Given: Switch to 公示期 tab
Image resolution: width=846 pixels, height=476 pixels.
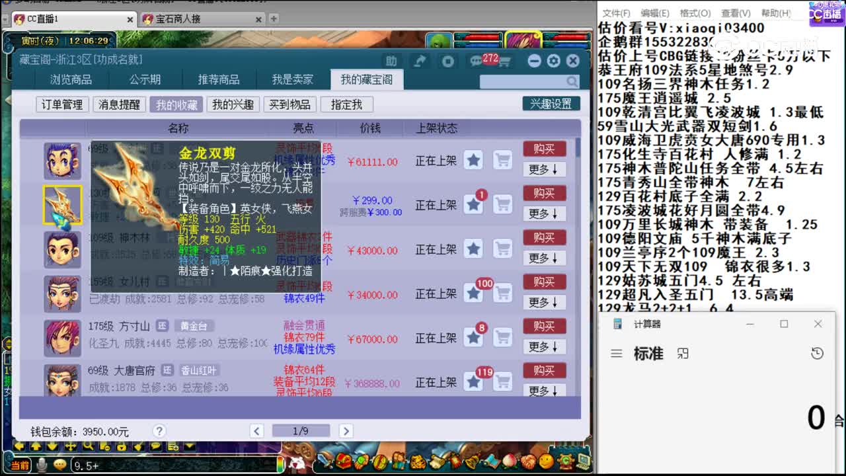Looking at the screenshot, I should click(x=145, y=80).
